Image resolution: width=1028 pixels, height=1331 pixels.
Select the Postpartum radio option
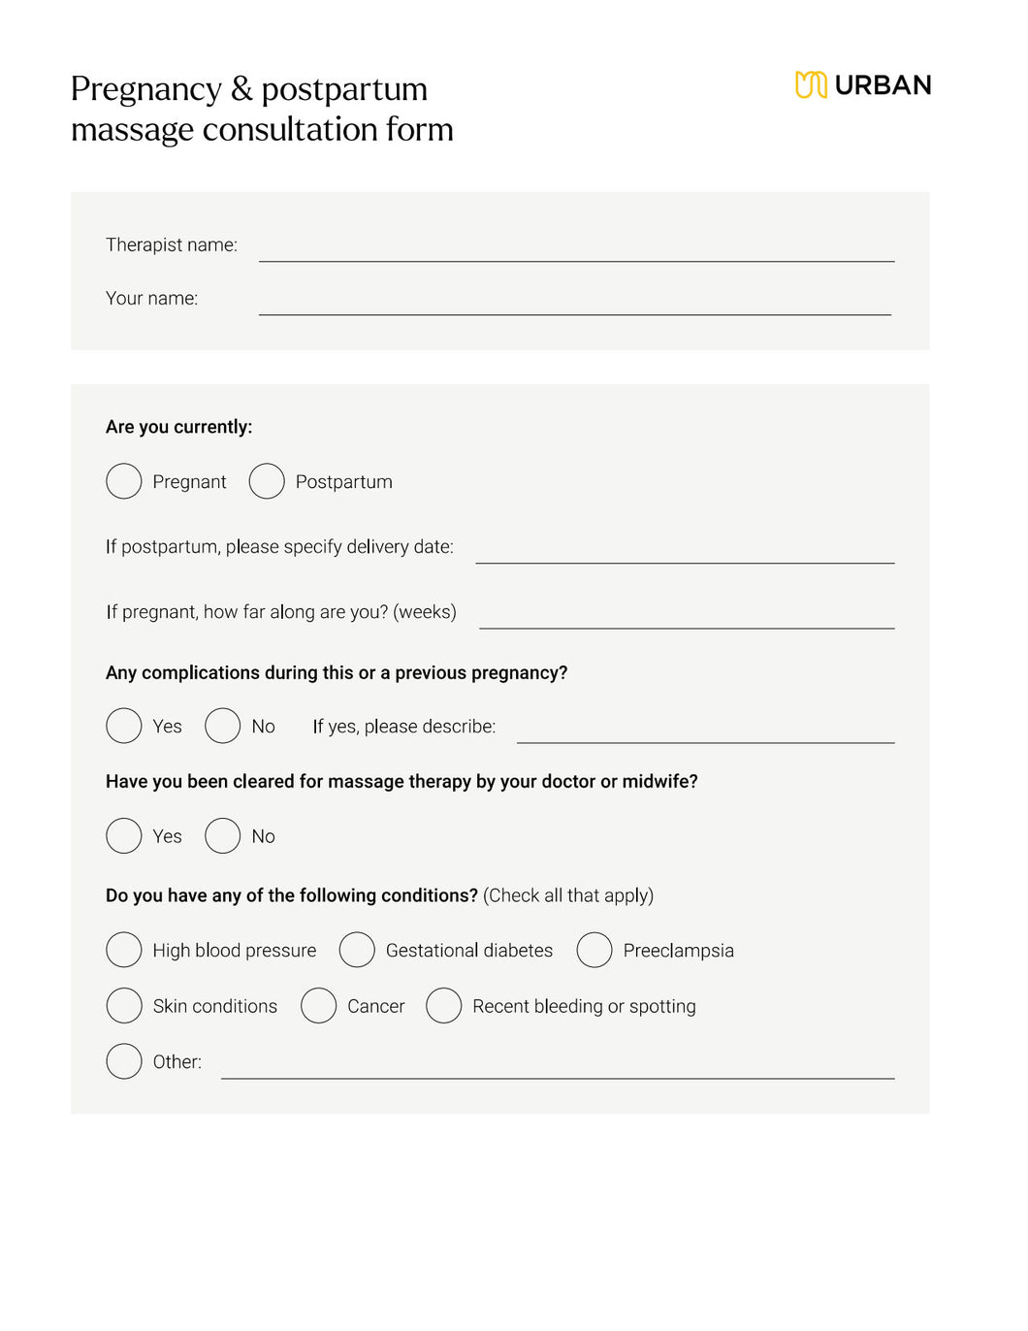[x=267, y=481]
